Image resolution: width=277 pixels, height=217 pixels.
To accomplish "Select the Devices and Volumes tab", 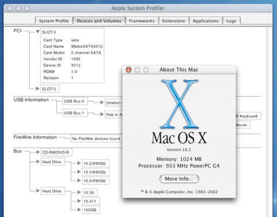I will [99, 21].
